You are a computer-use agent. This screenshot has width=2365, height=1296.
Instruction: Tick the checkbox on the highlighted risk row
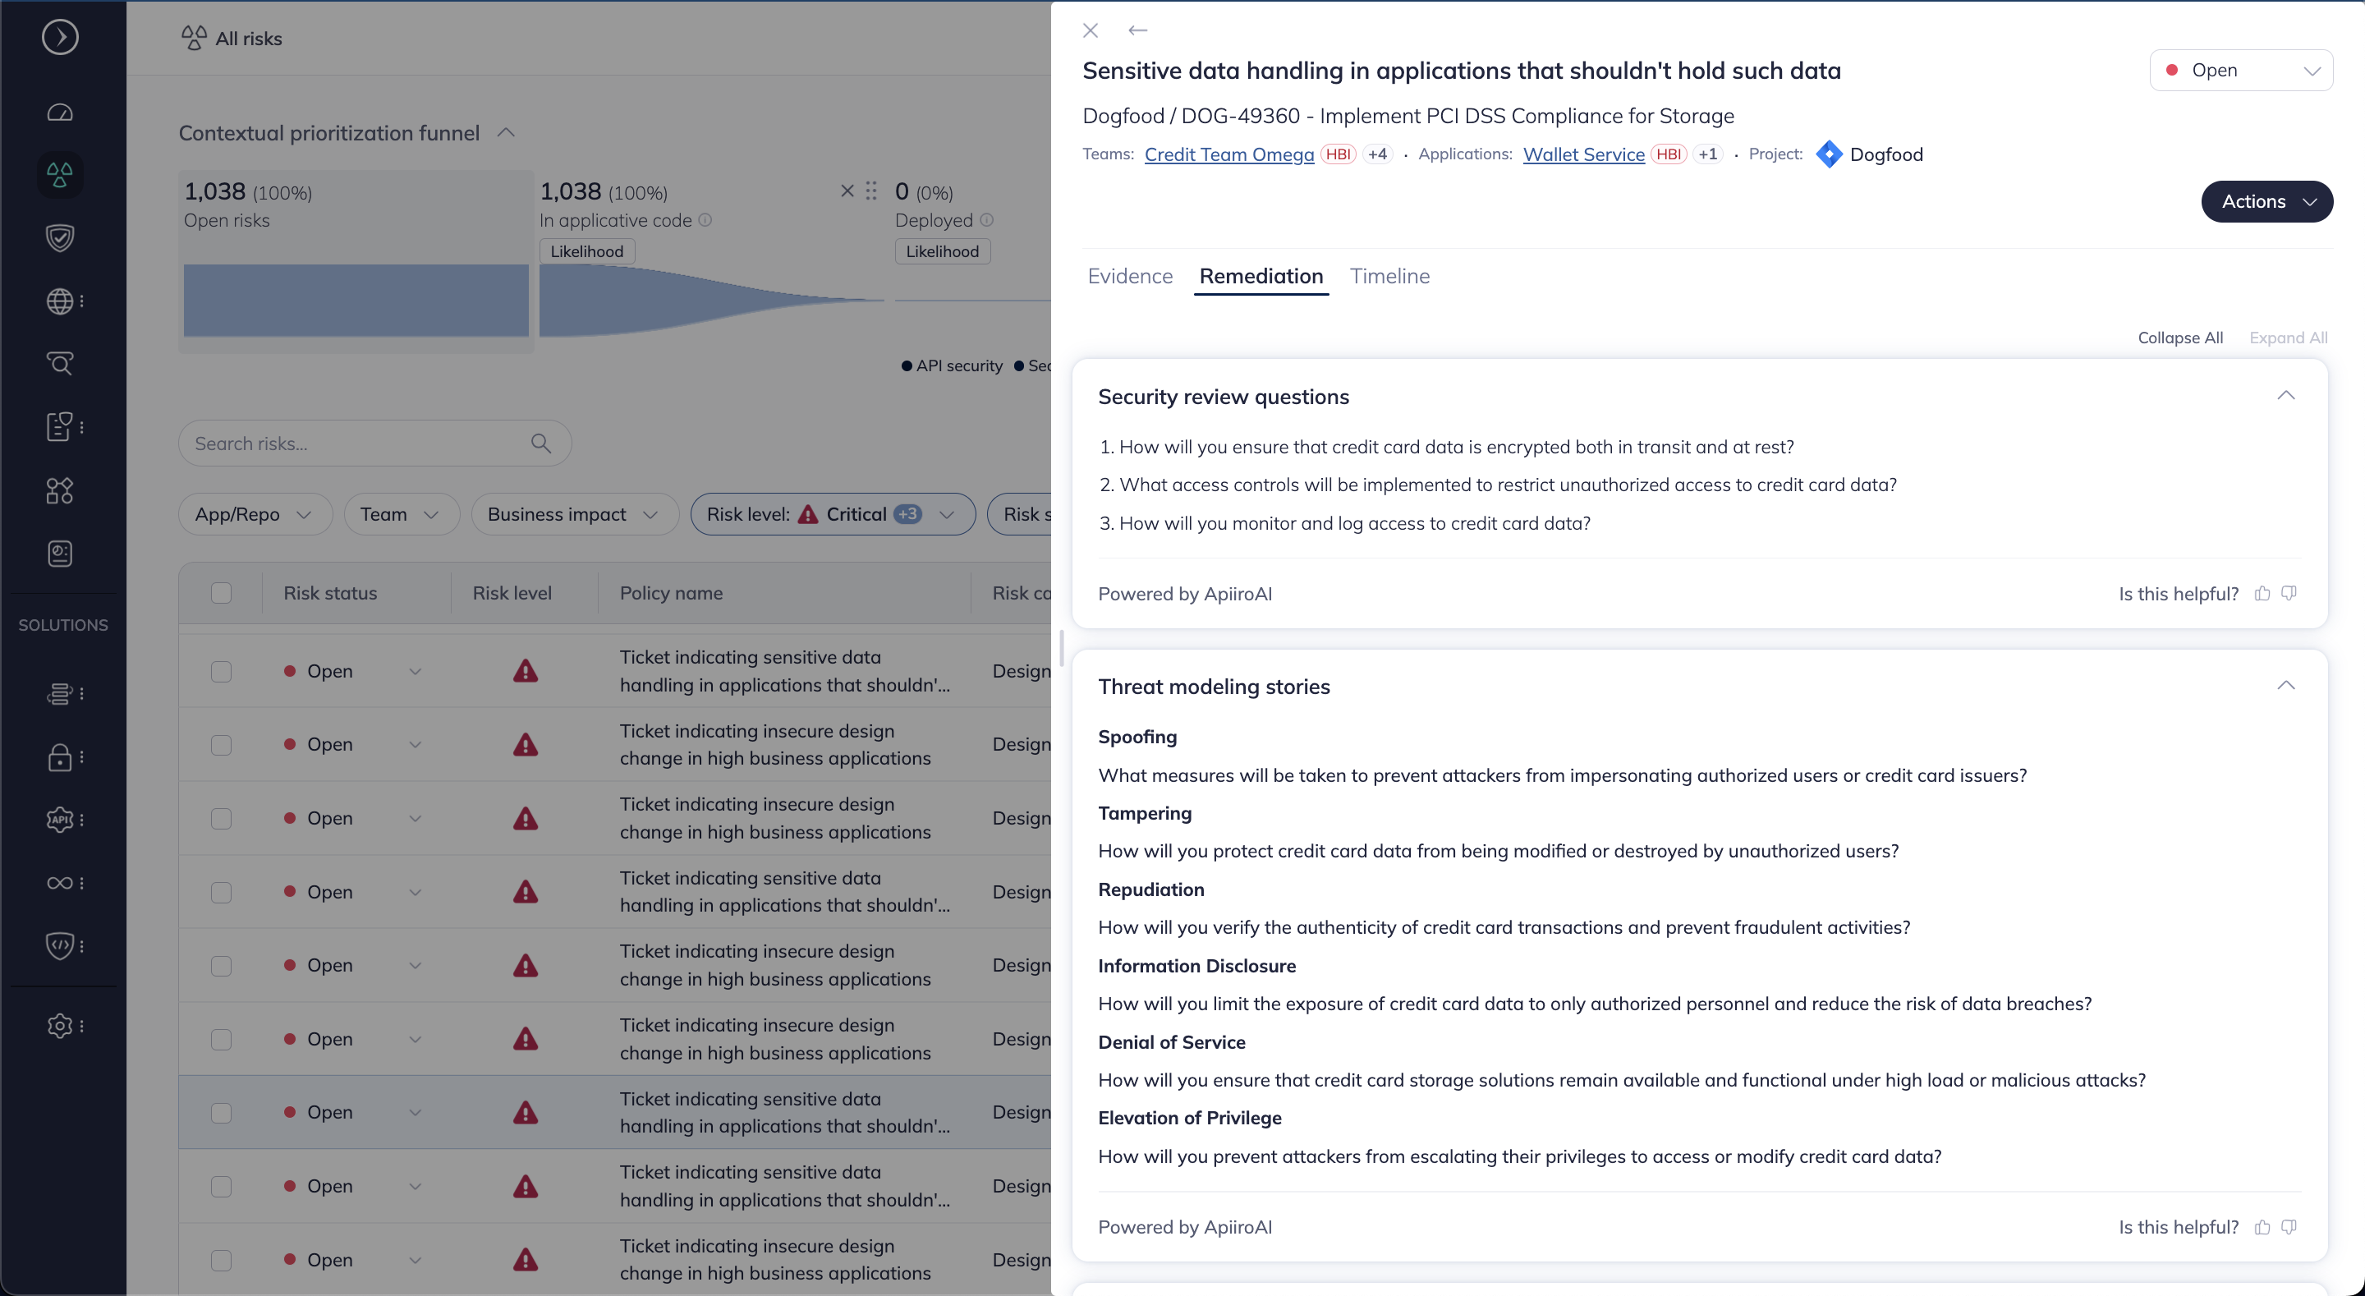(220, 1112)
